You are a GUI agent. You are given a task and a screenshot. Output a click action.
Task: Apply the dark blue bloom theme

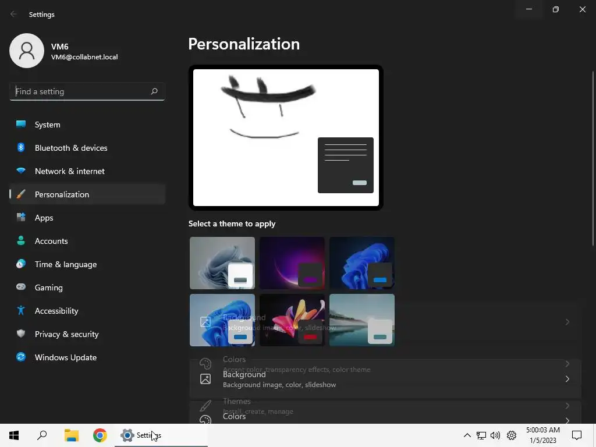[362, 263]
